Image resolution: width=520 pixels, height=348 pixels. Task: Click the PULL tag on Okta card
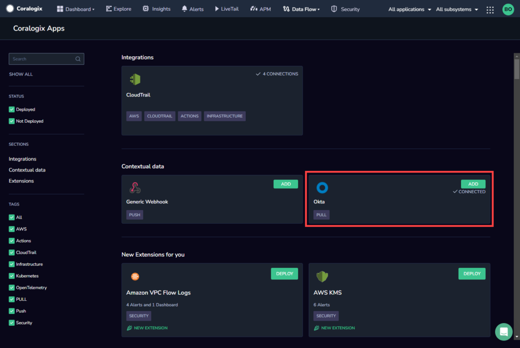point(321,215)
